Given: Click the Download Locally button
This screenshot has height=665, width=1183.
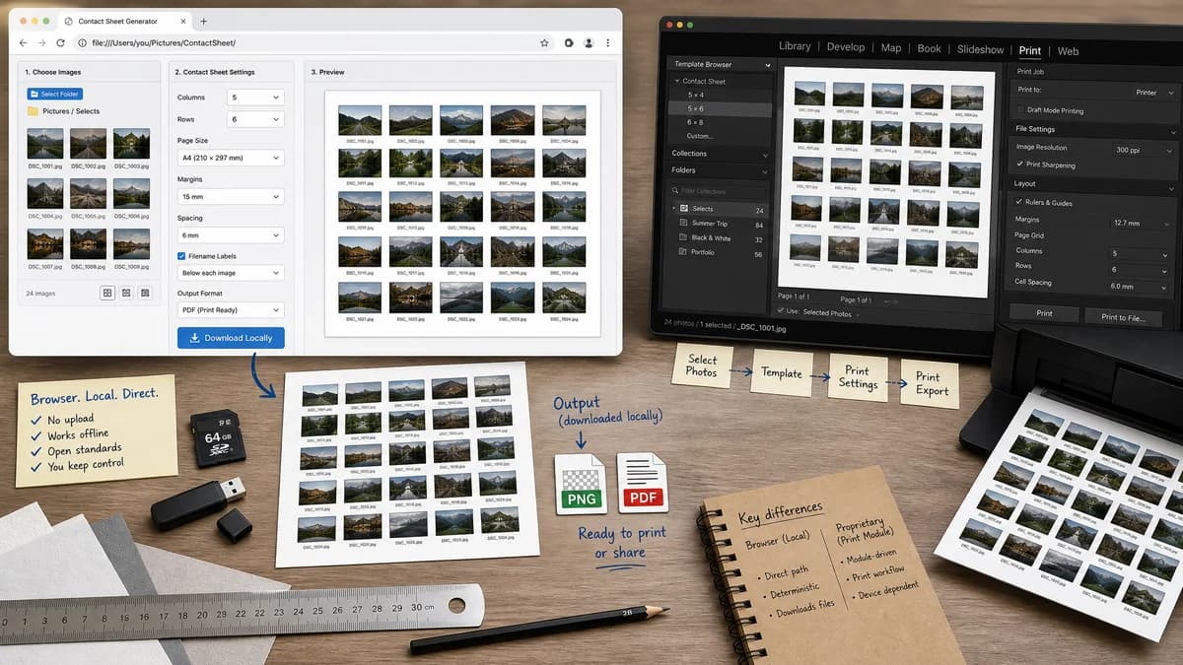Looking at the screenshot, I should click(x=231, y=338).
